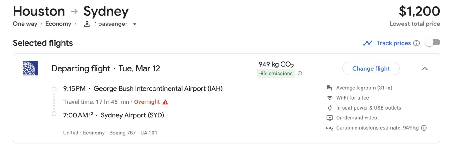Click the $1,200 lowest total price
The height and width of the screenshot is (152, 455).
(419, 12)
